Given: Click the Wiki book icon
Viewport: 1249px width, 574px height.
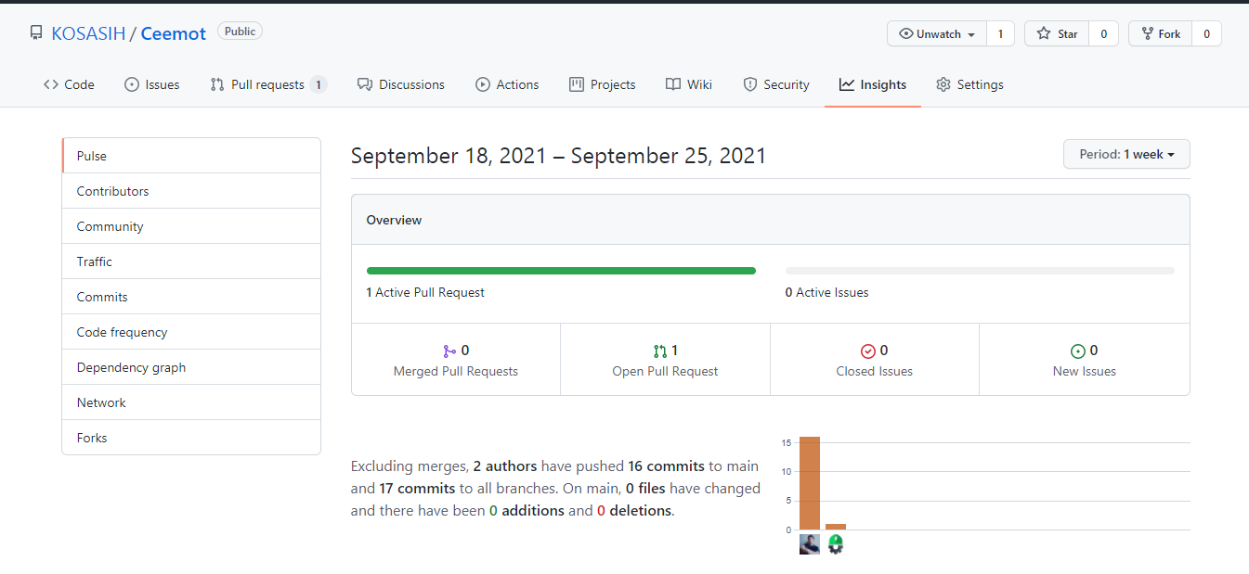Looking at the screenshot, I should click(x=673, y=84).
